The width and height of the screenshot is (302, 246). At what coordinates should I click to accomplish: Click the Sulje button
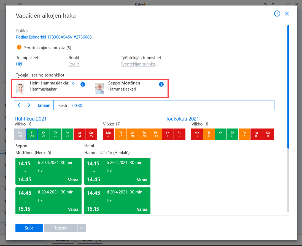(x=29, y=228)
